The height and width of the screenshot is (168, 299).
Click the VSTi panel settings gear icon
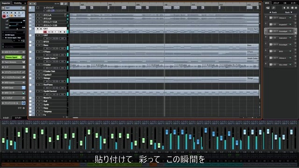296,8
